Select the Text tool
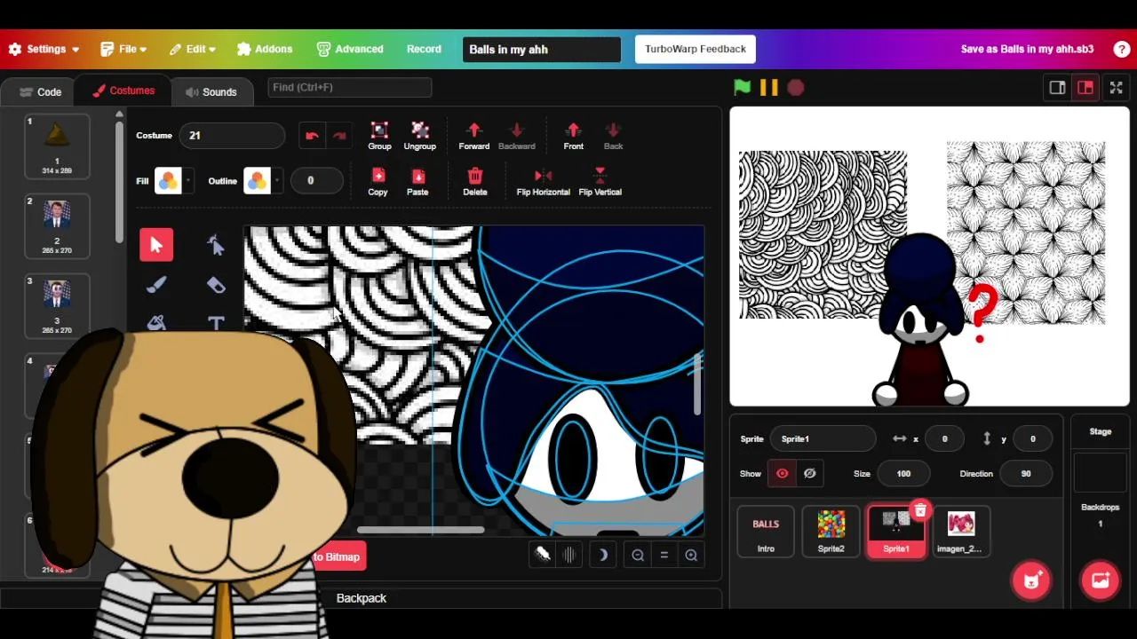The height and width of the screenshot is (639, 1137). pos(216,323)
